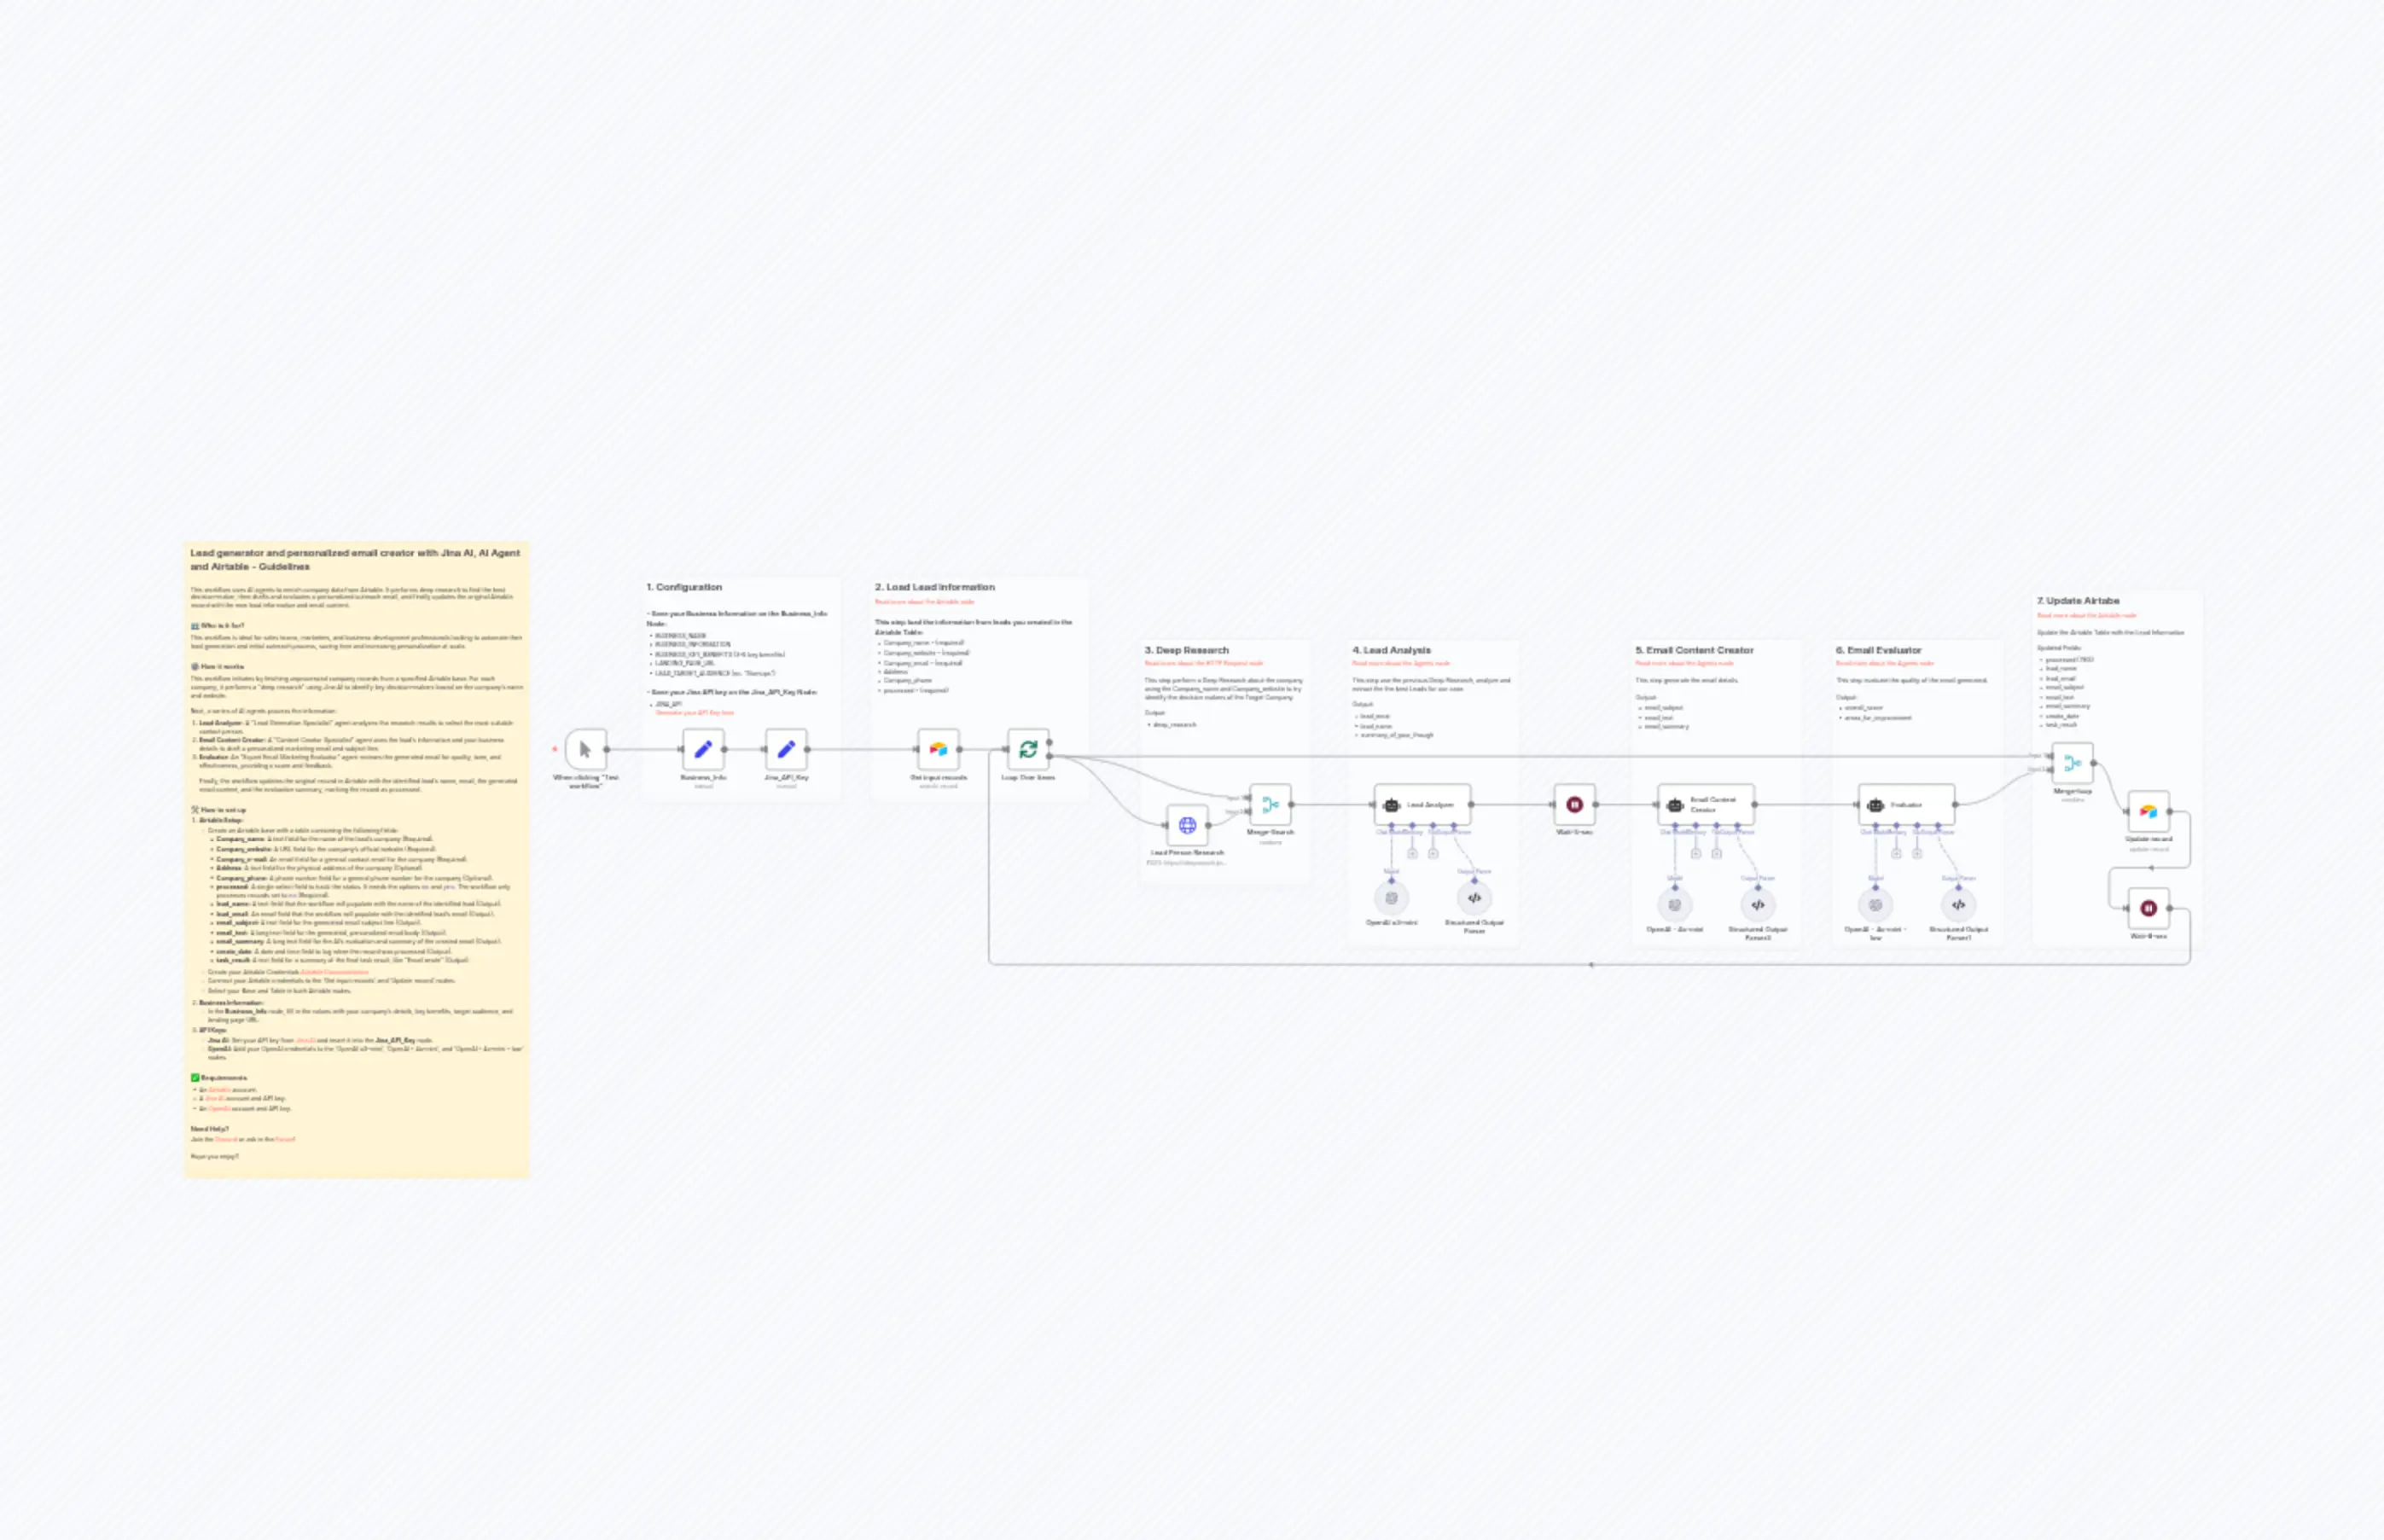Select the Business_Info edit node
This screenshot has height=1540, width=2384.
point(702,750)
